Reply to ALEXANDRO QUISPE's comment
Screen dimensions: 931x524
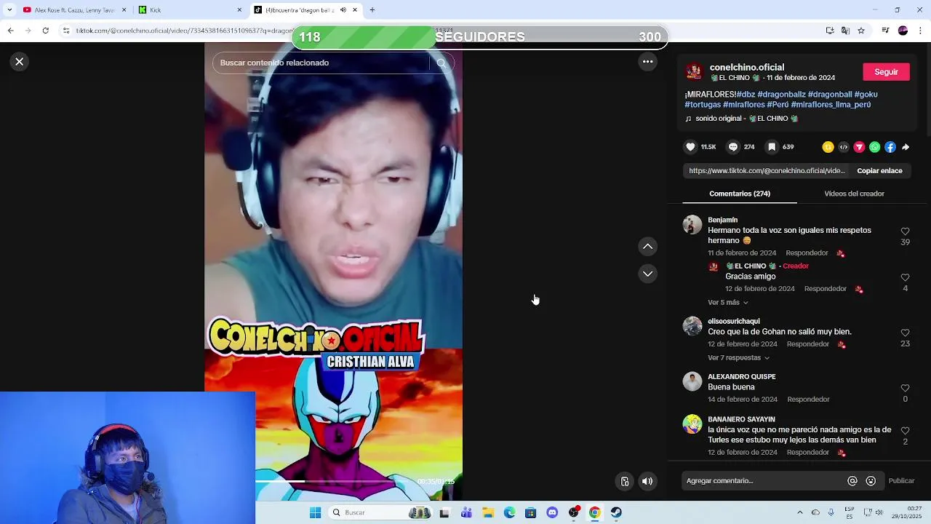click(808, 400)
